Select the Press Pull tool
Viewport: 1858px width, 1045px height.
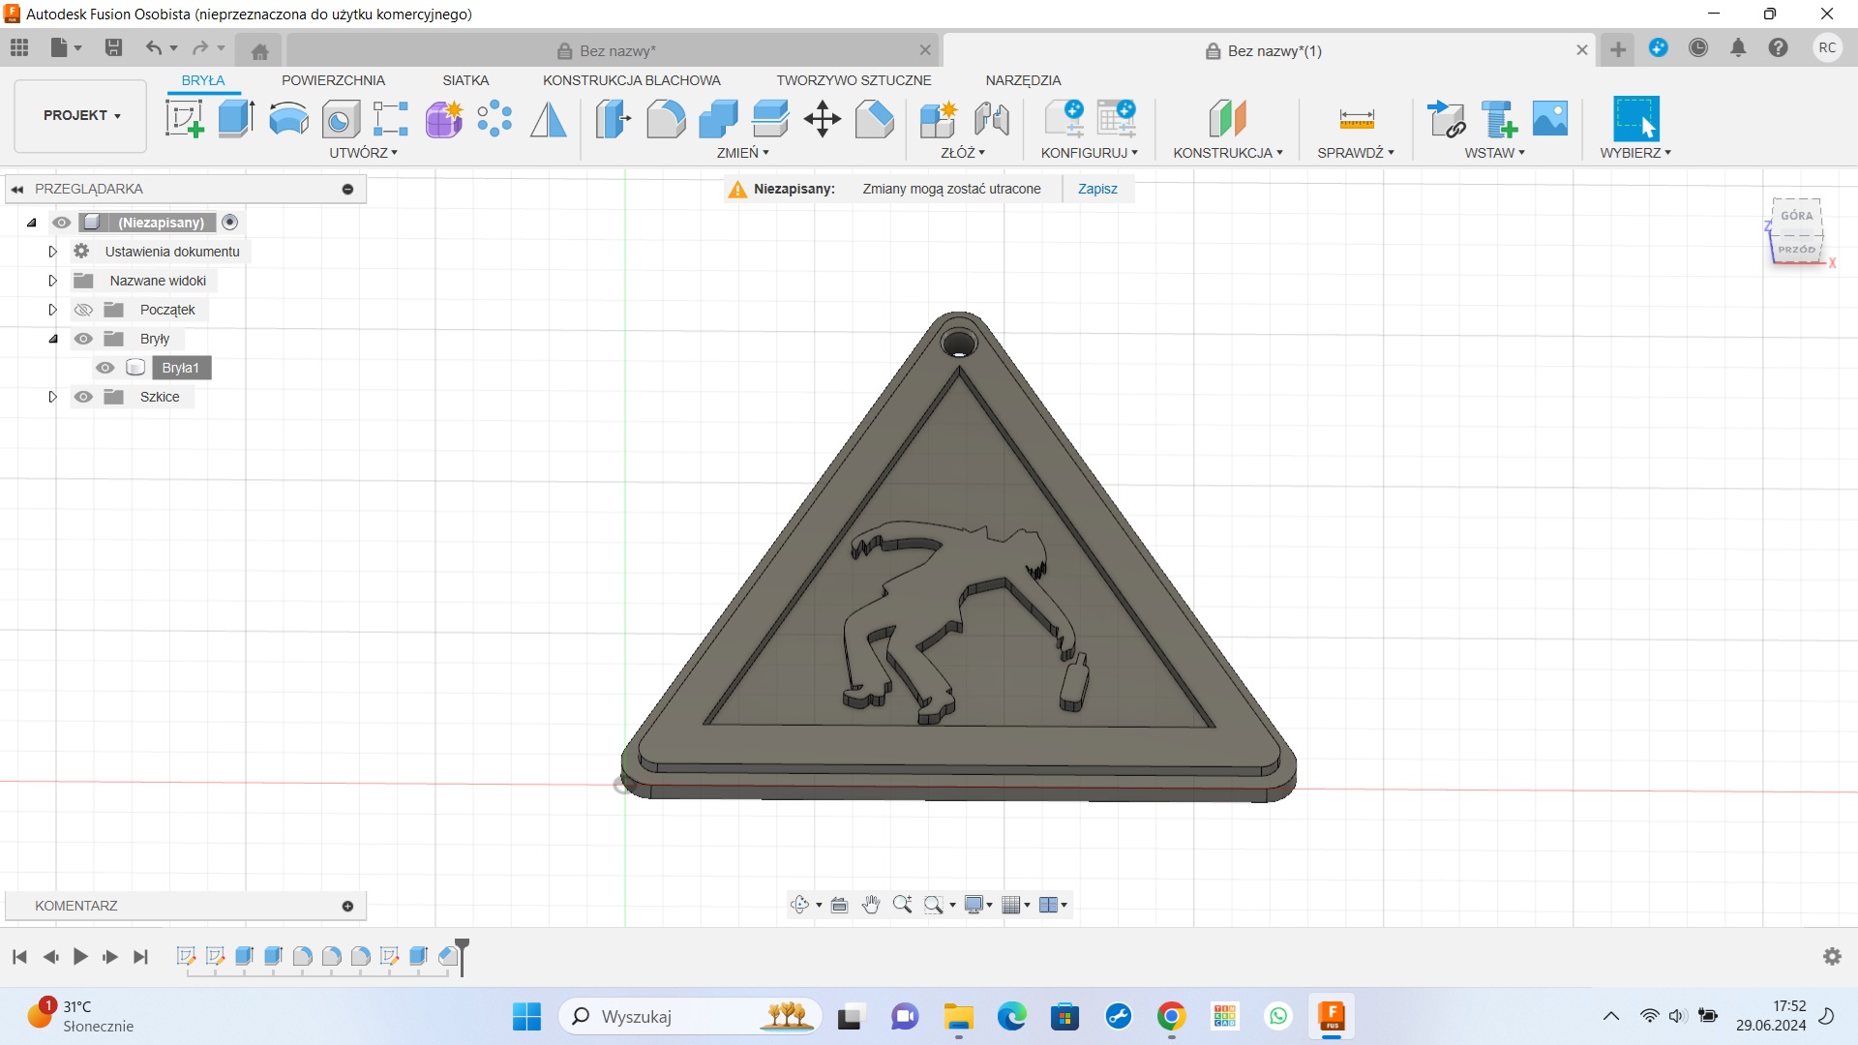point(614,119)
